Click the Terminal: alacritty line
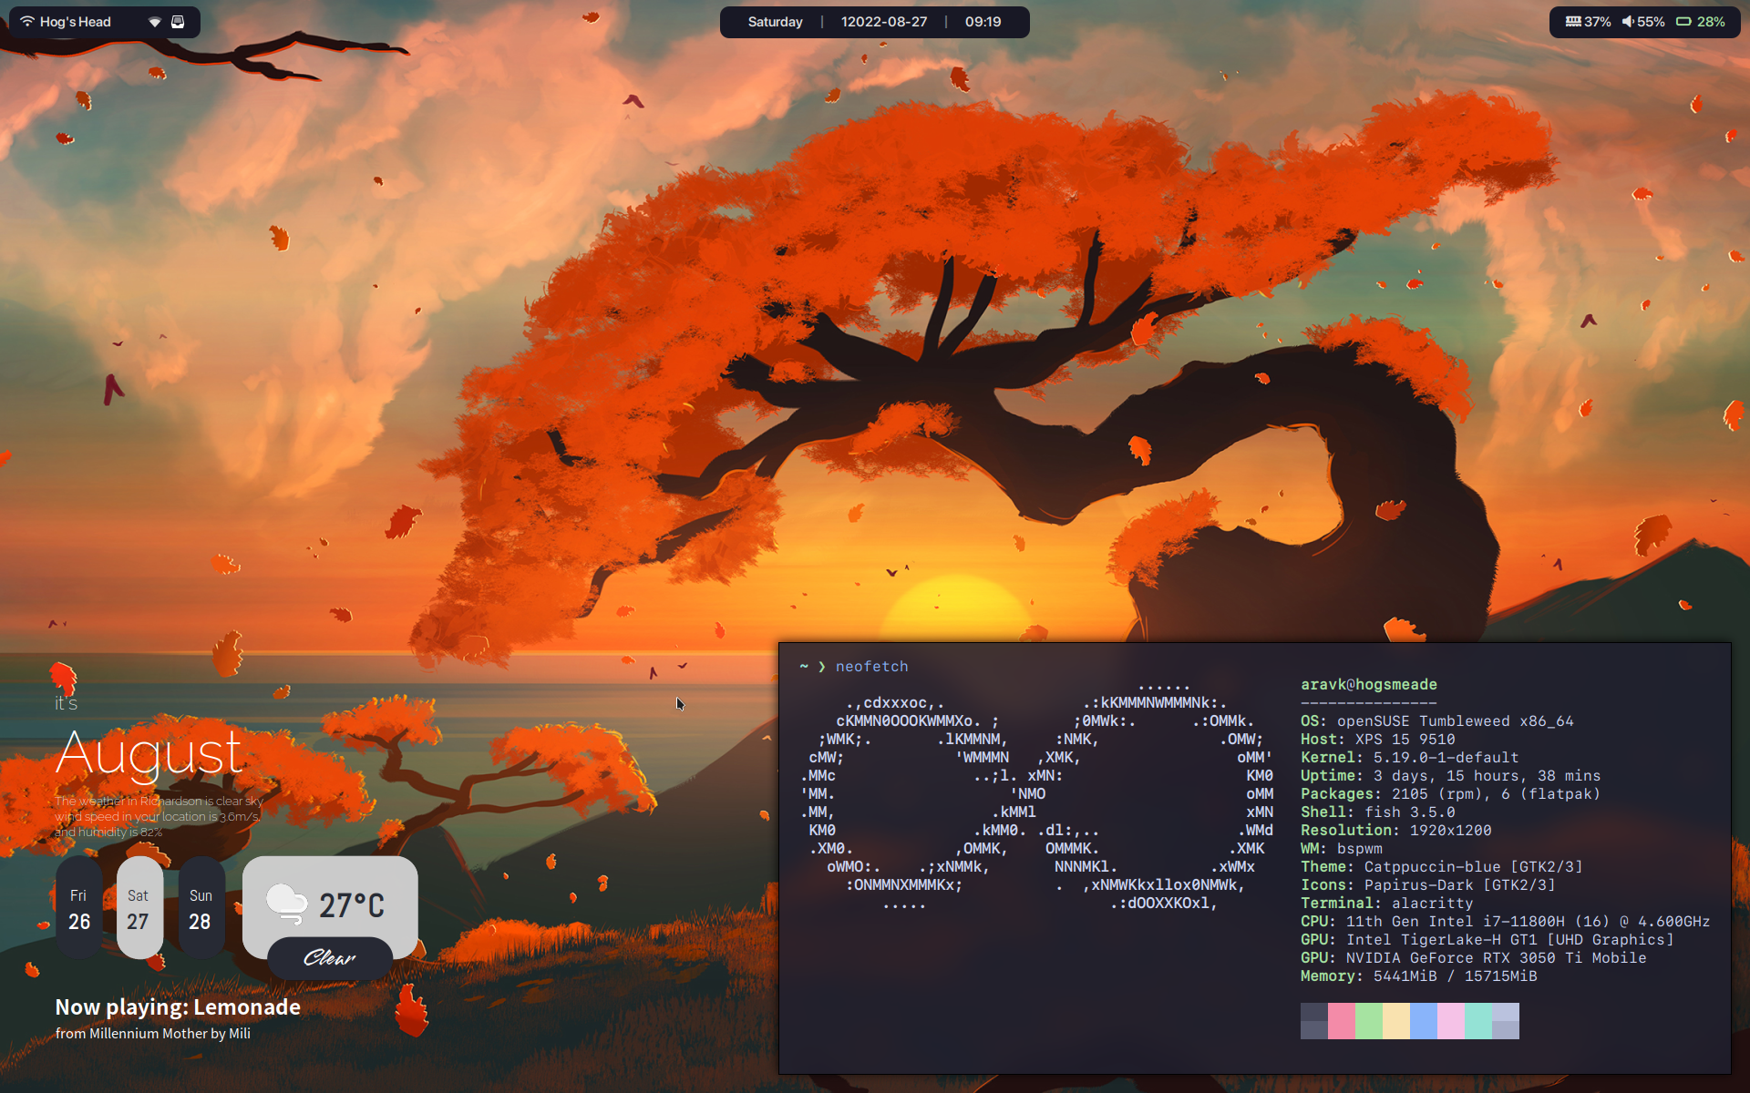The width and height of the screenshot is (1750, 1093). tap(1387, 904)
